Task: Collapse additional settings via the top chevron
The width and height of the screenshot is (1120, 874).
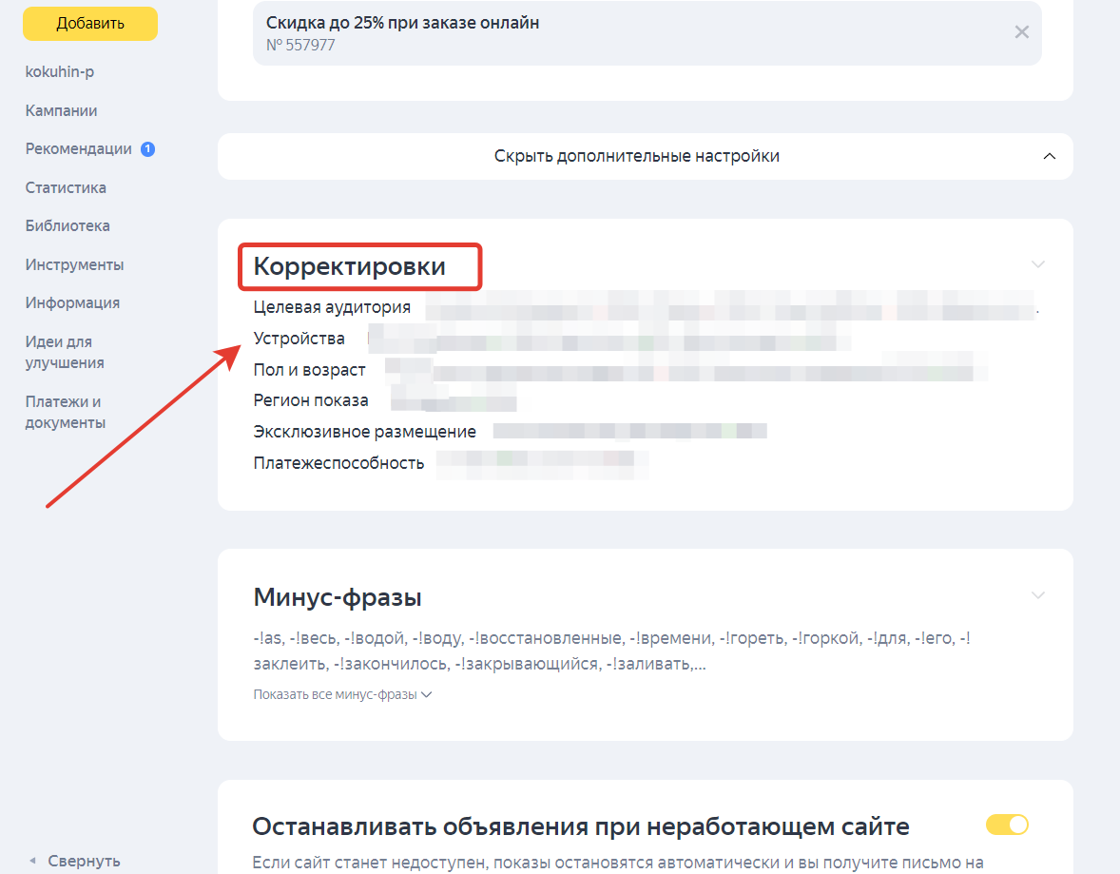Action: (x=1049, y=155)
